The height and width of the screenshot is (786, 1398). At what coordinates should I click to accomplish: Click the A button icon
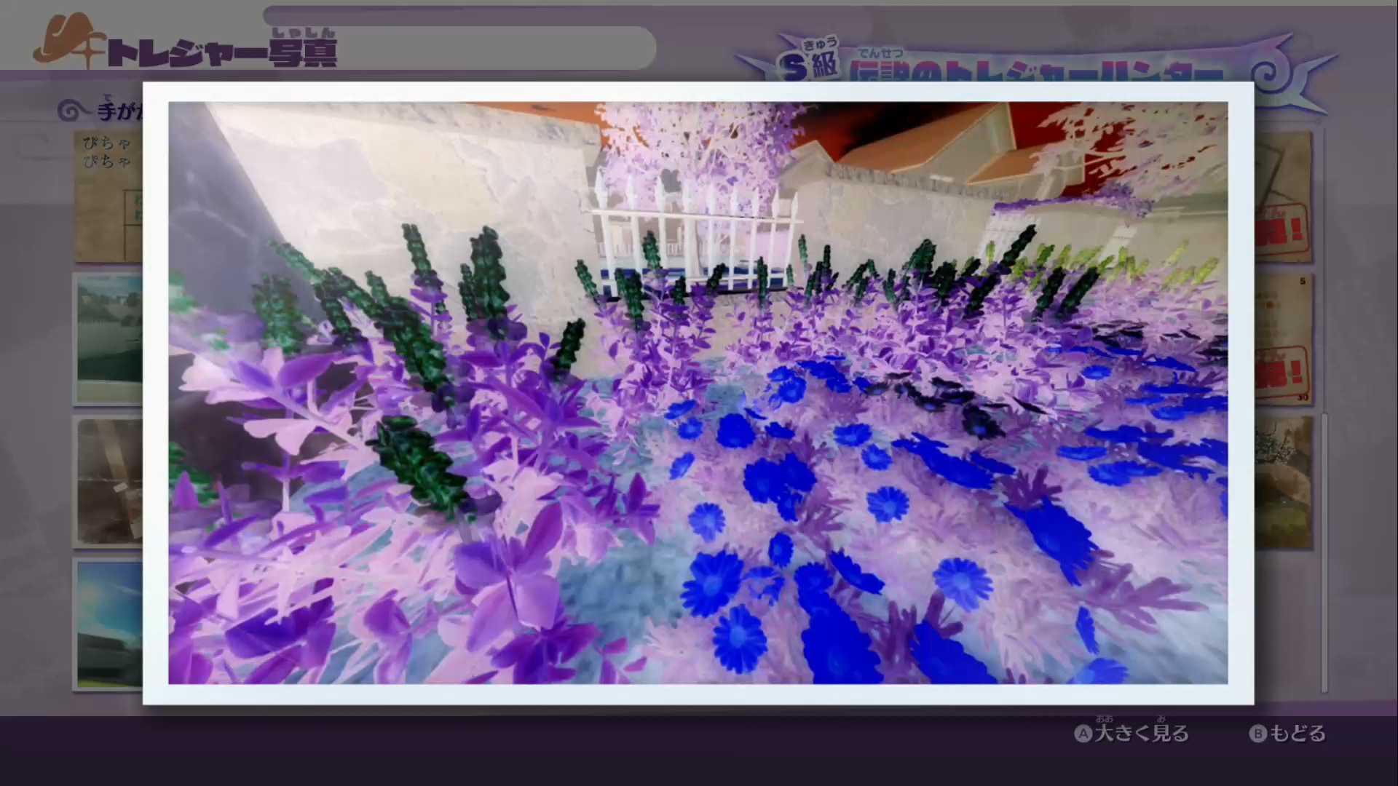tap(1083, 734)
